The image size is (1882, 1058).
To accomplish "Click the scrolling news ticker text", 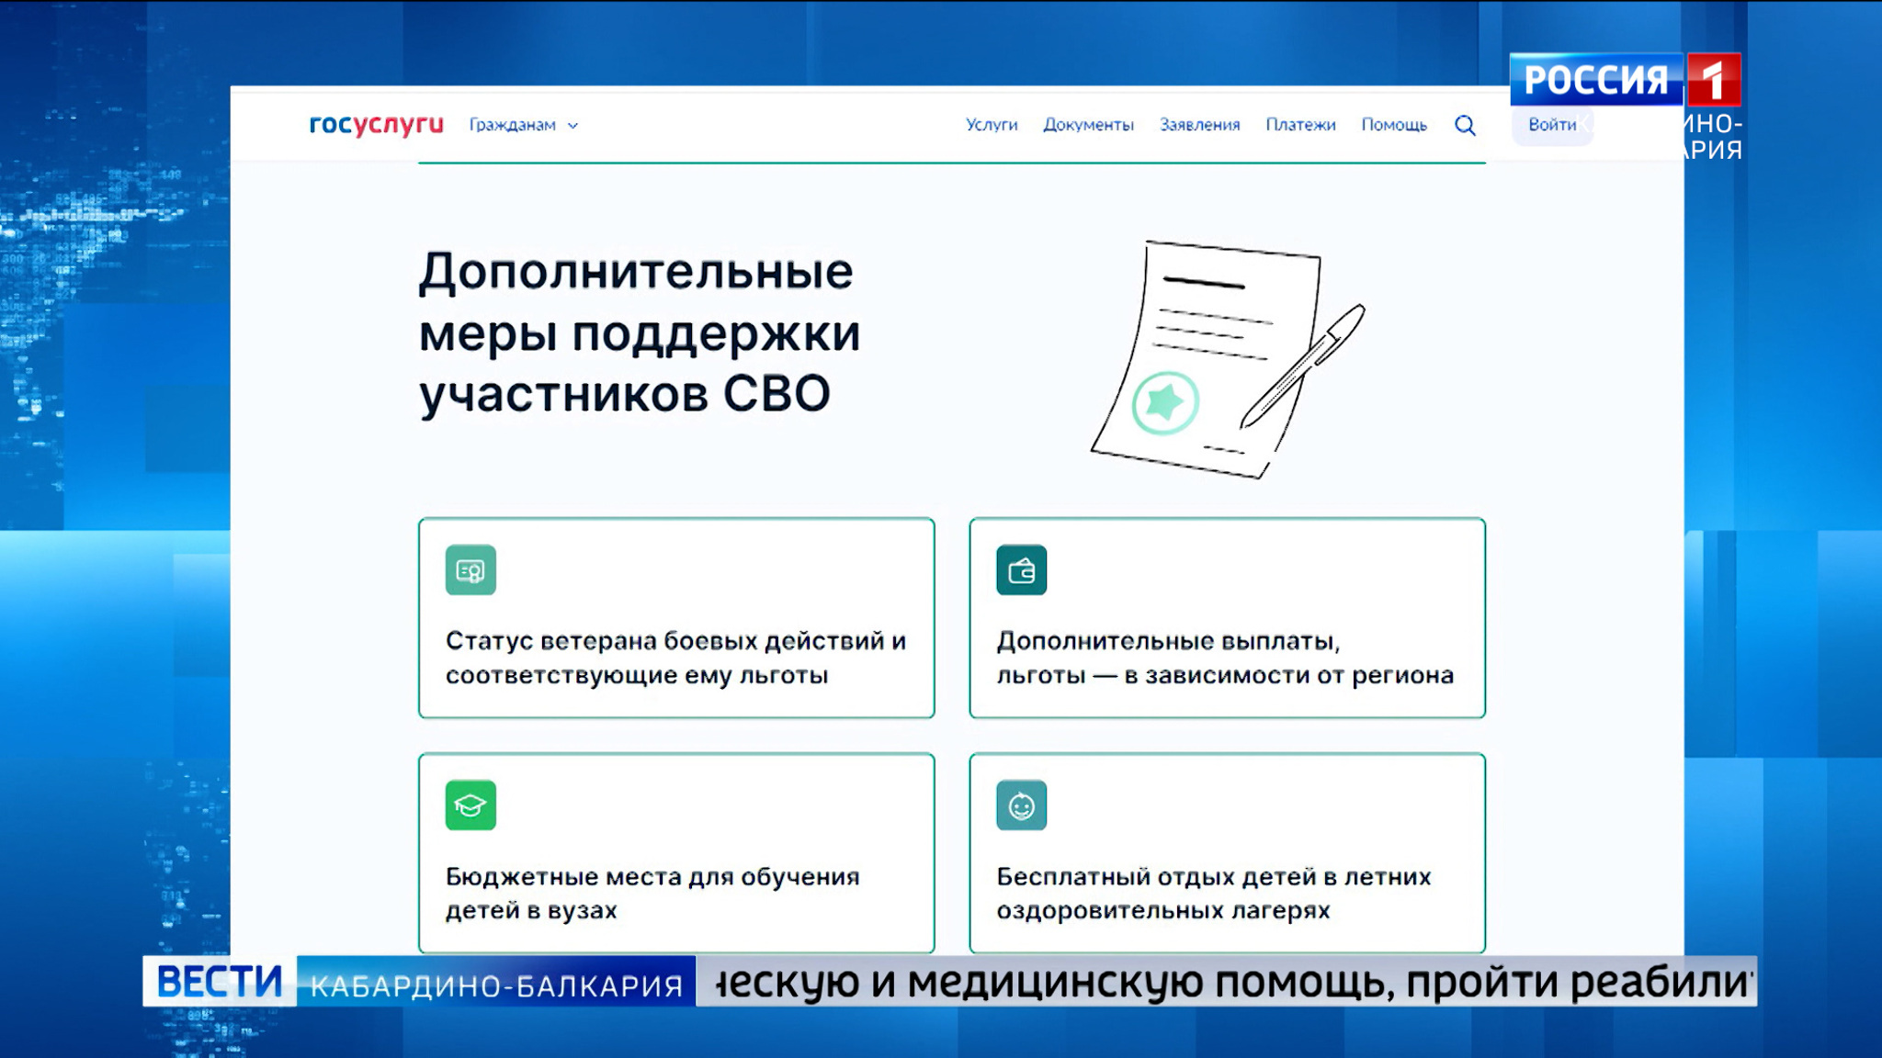I will coord(1227,982).
